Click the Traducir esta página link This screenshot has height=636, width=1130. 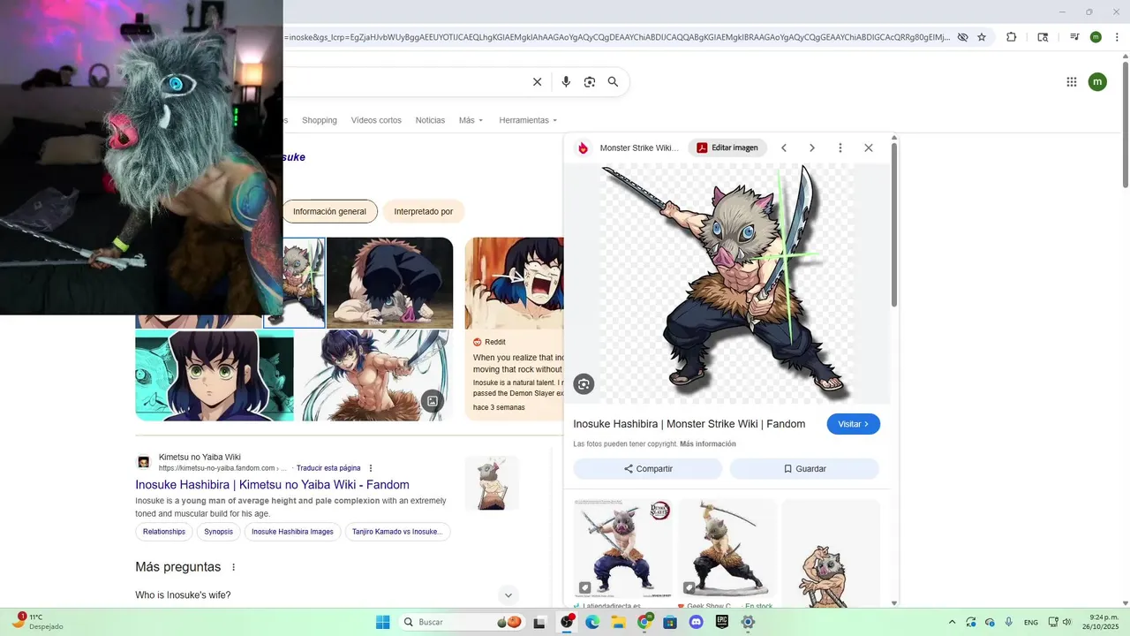click(x=328, y=468)
